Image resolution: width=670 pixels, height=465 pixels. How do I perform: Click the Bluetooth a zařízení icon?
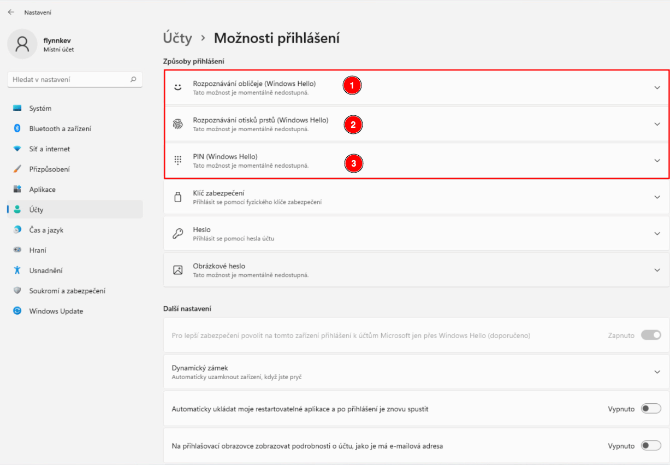[x=17, y=128]
